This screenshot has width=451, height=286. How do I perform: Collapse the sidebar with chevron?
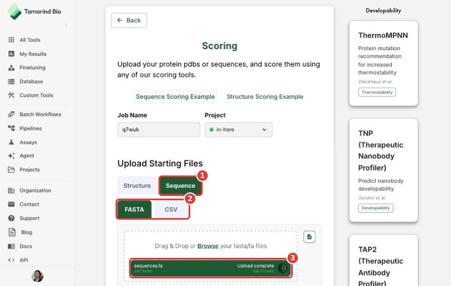tap(66, 25)
